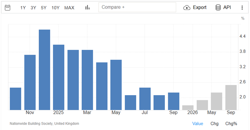Switch to Chg% view
Viewport: 250px width, 130px height.
click(x=231, y=123)
